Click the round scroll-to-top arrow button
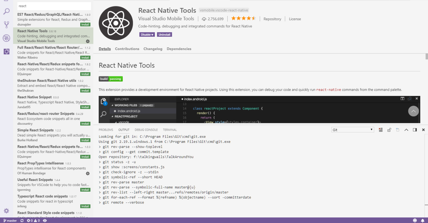 [413, 111]
